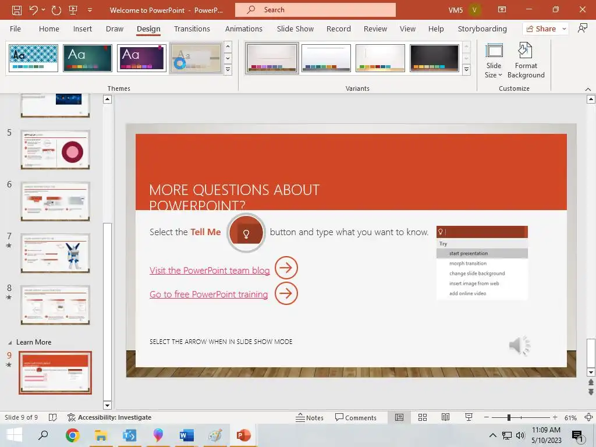596x447 pixels.
Task: Click arrow circle next to team blog link
Action: click(x=286, y=268)
